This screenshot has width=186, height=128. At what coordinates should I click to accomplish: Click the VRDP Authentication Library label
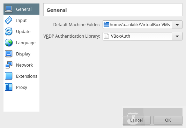[x=72, y=36]
